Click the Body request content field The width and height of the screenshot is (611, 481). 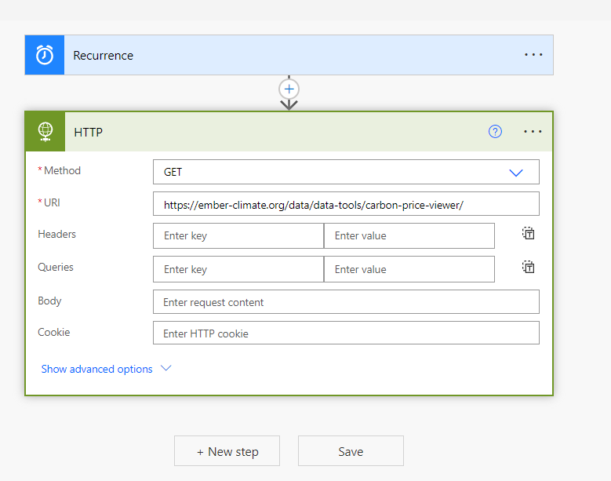coord(346,302)
